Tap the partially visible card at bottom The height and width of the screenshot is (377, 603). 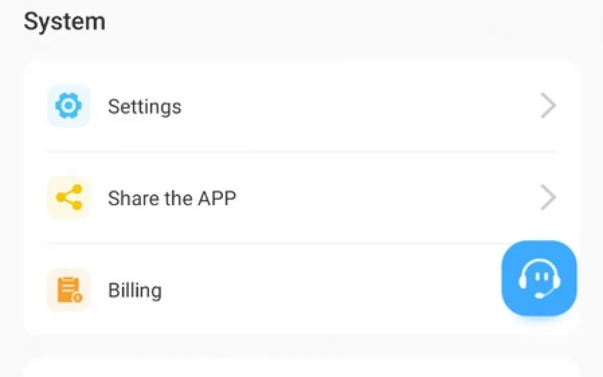(301, 369)
